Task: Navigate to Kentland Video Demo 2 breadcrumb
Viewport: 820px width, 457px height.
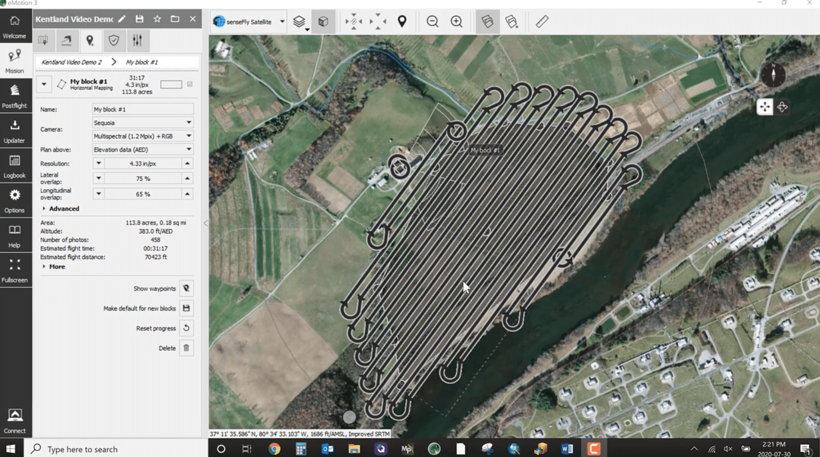Action: point(71,62)
